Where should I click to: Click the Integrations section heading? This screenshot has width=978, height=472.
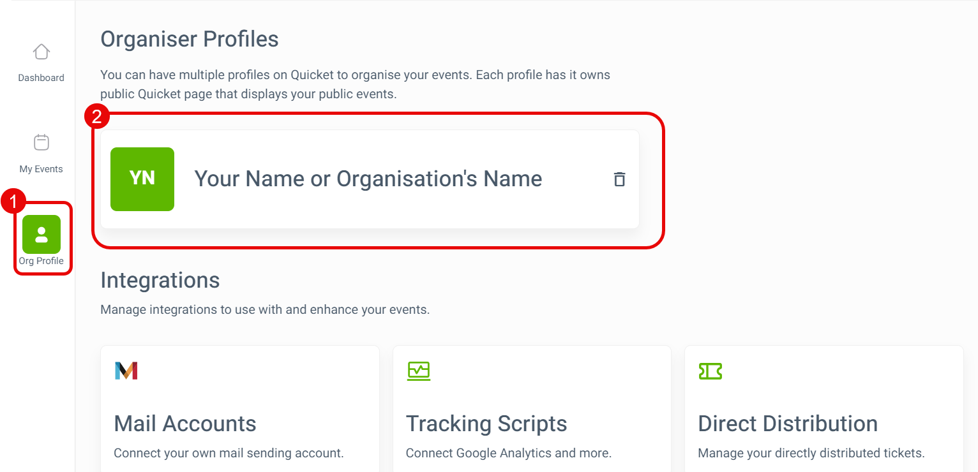(x=160, y=281)
